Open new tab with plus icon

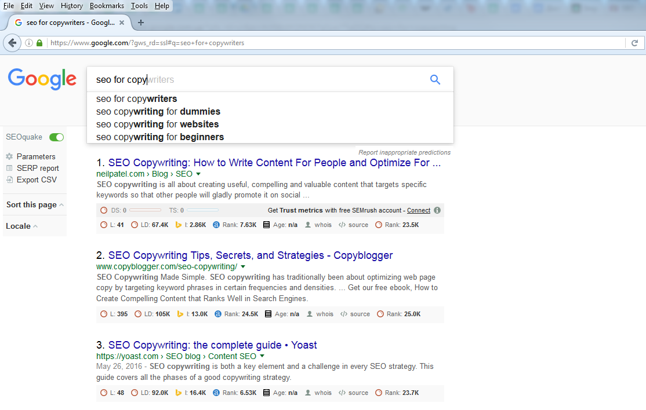[140, 23]
